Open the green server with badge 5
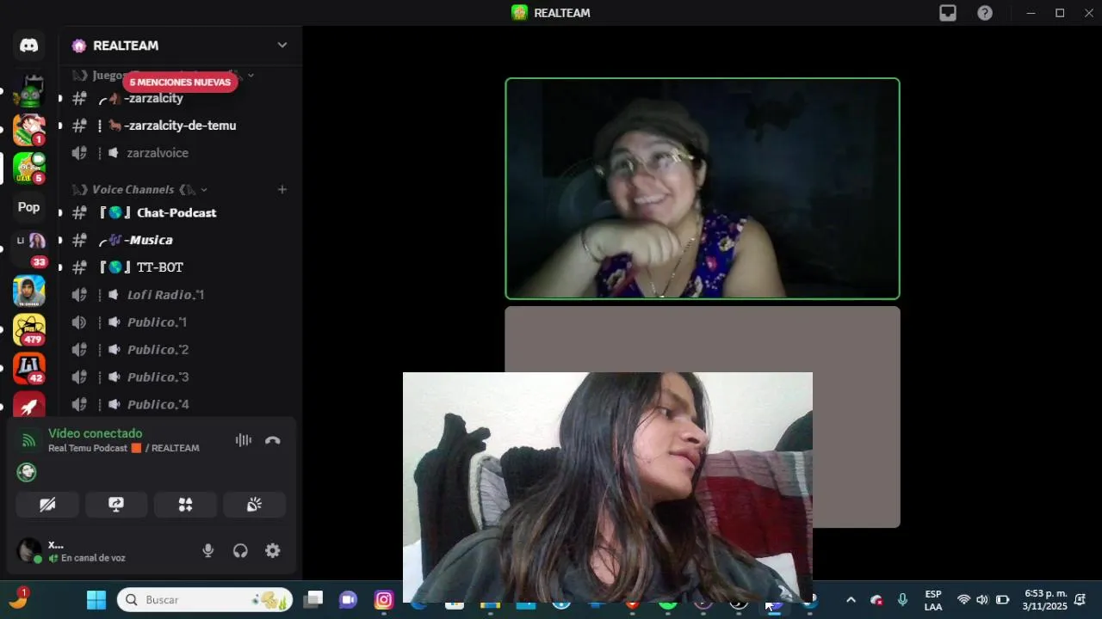Screen dimensions: 1102x619 pyautogui.click(x=29, y=168)
